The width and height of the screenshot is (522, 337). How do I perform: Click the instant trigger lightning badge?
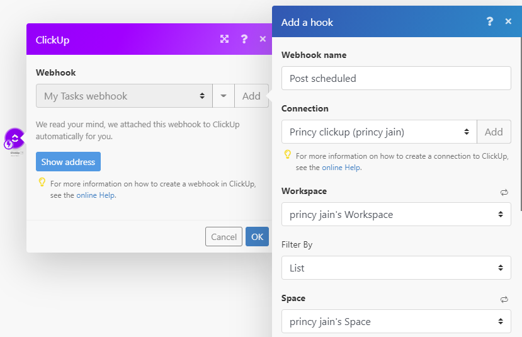coord(8,144)
